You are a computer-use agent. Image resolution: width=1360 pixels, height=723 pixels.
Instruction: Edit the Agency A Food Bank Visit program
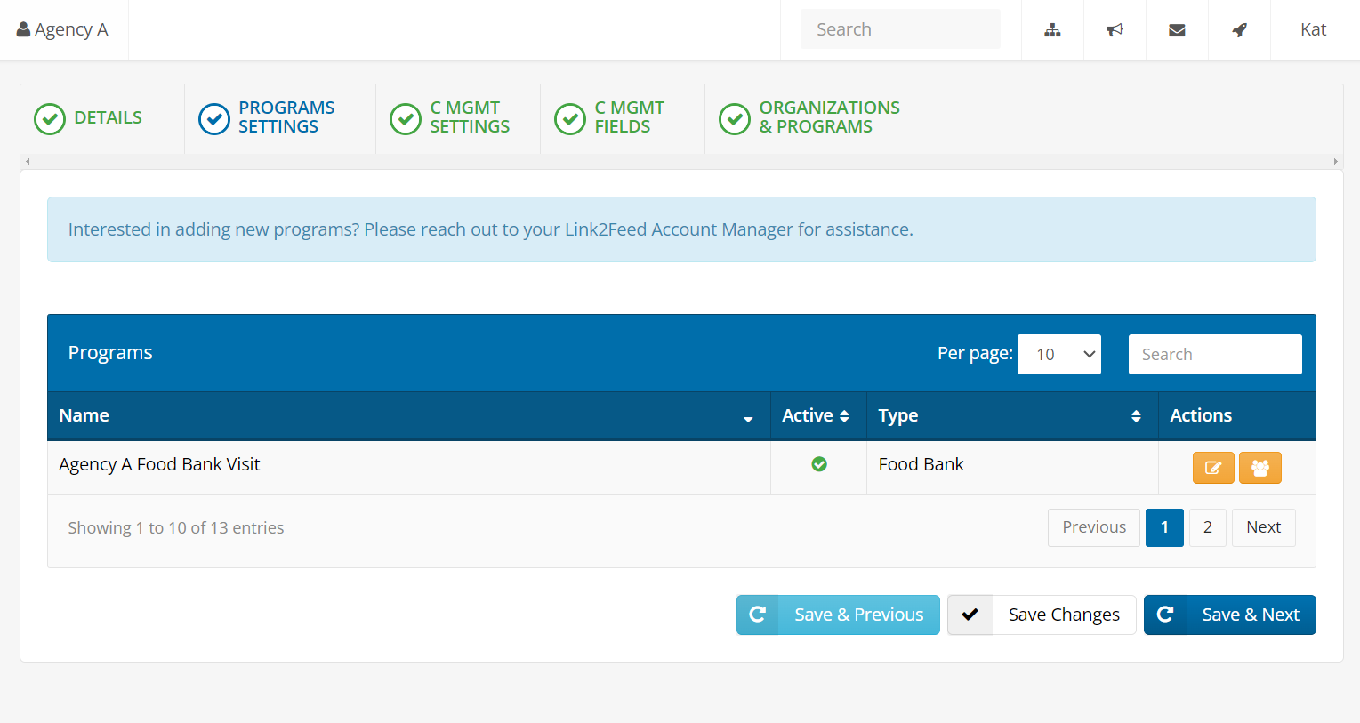pos(1212,468)
